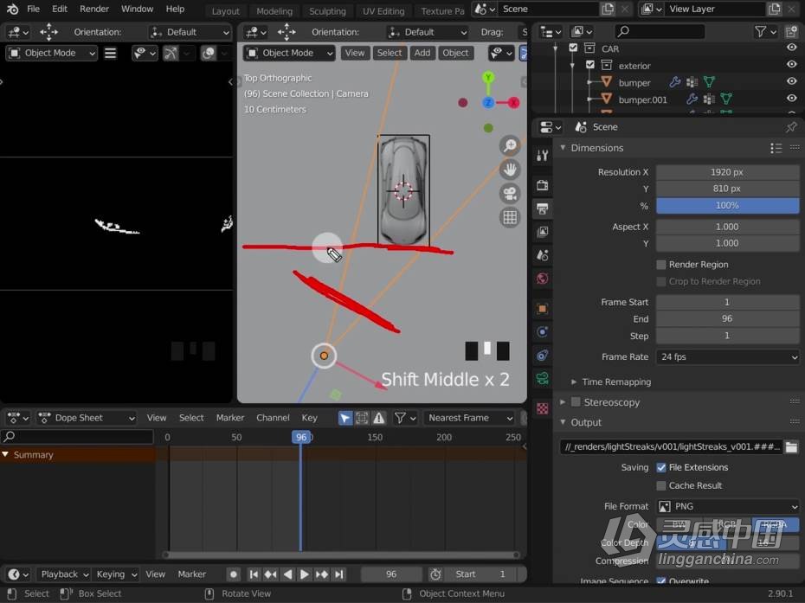Screen dimensions: 805x603
Task: Toggle Only Show Errors warning icon
Action: 379,418
